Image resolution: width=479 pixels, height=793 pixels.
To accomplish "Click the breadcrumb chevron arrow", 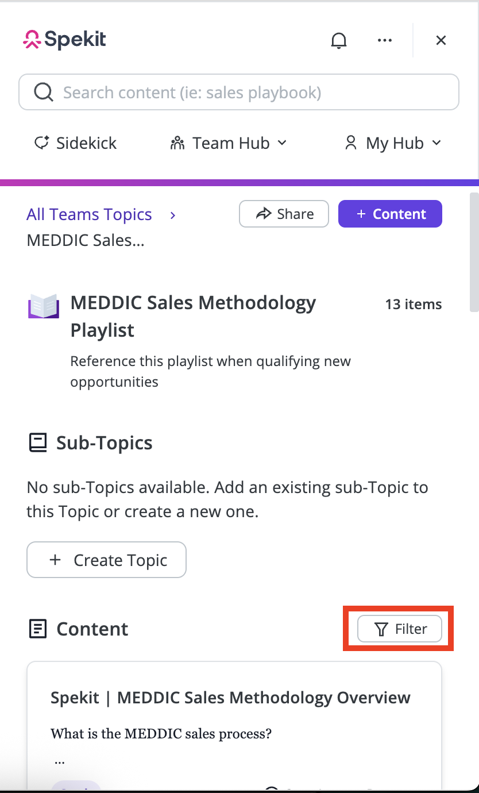I will point(173,215).
